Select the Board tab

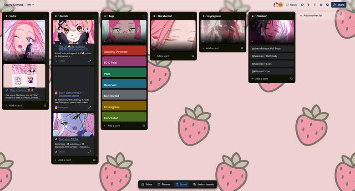[x=181, y=185]
